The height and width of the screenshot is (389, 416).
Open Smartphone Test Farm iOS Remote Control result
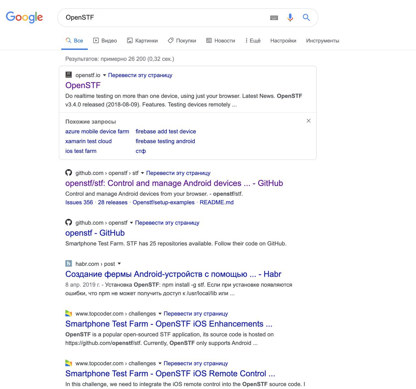[170, 373]
